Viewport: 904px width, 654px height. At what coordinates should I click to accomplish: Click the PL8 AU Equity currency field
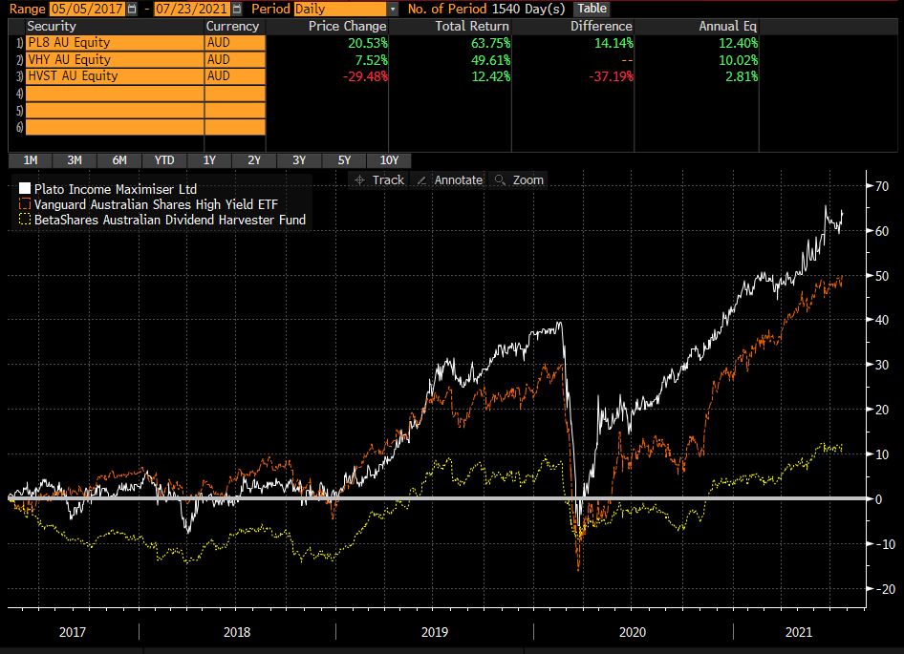pyautogui.click(x=234, y=43)
